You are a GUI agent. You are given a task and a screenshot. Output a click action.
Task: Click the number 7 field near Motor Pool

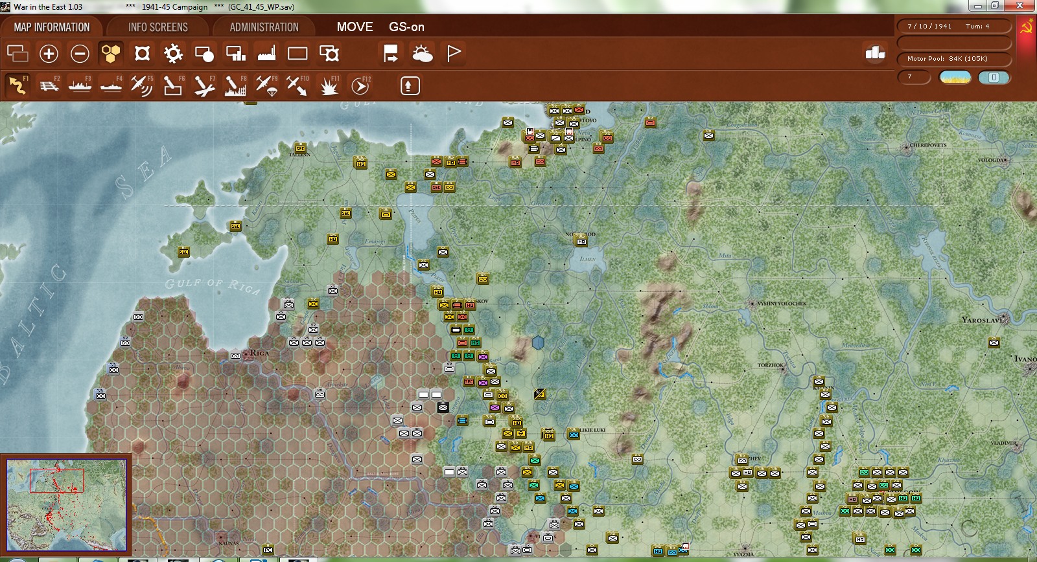(914, 77)
